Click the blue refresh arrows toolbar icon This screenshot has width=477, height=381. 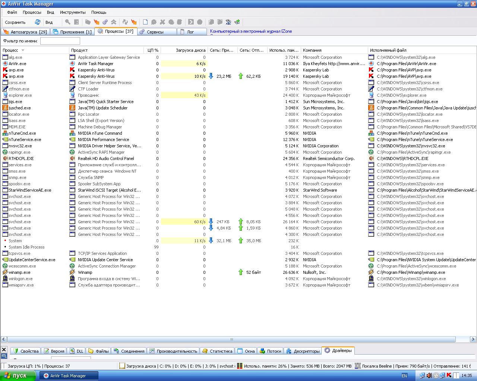[37, 22]
